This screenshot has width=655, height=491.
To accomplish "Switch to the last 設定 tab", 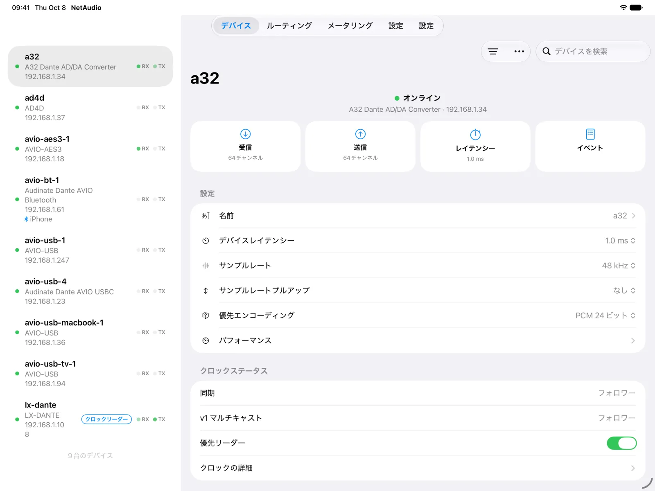I will tap(426, 26).
